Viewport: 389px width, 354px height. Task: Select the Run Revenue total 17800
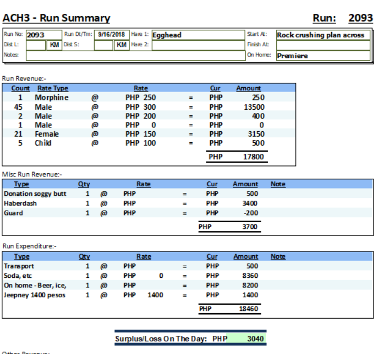pos(254,157)
